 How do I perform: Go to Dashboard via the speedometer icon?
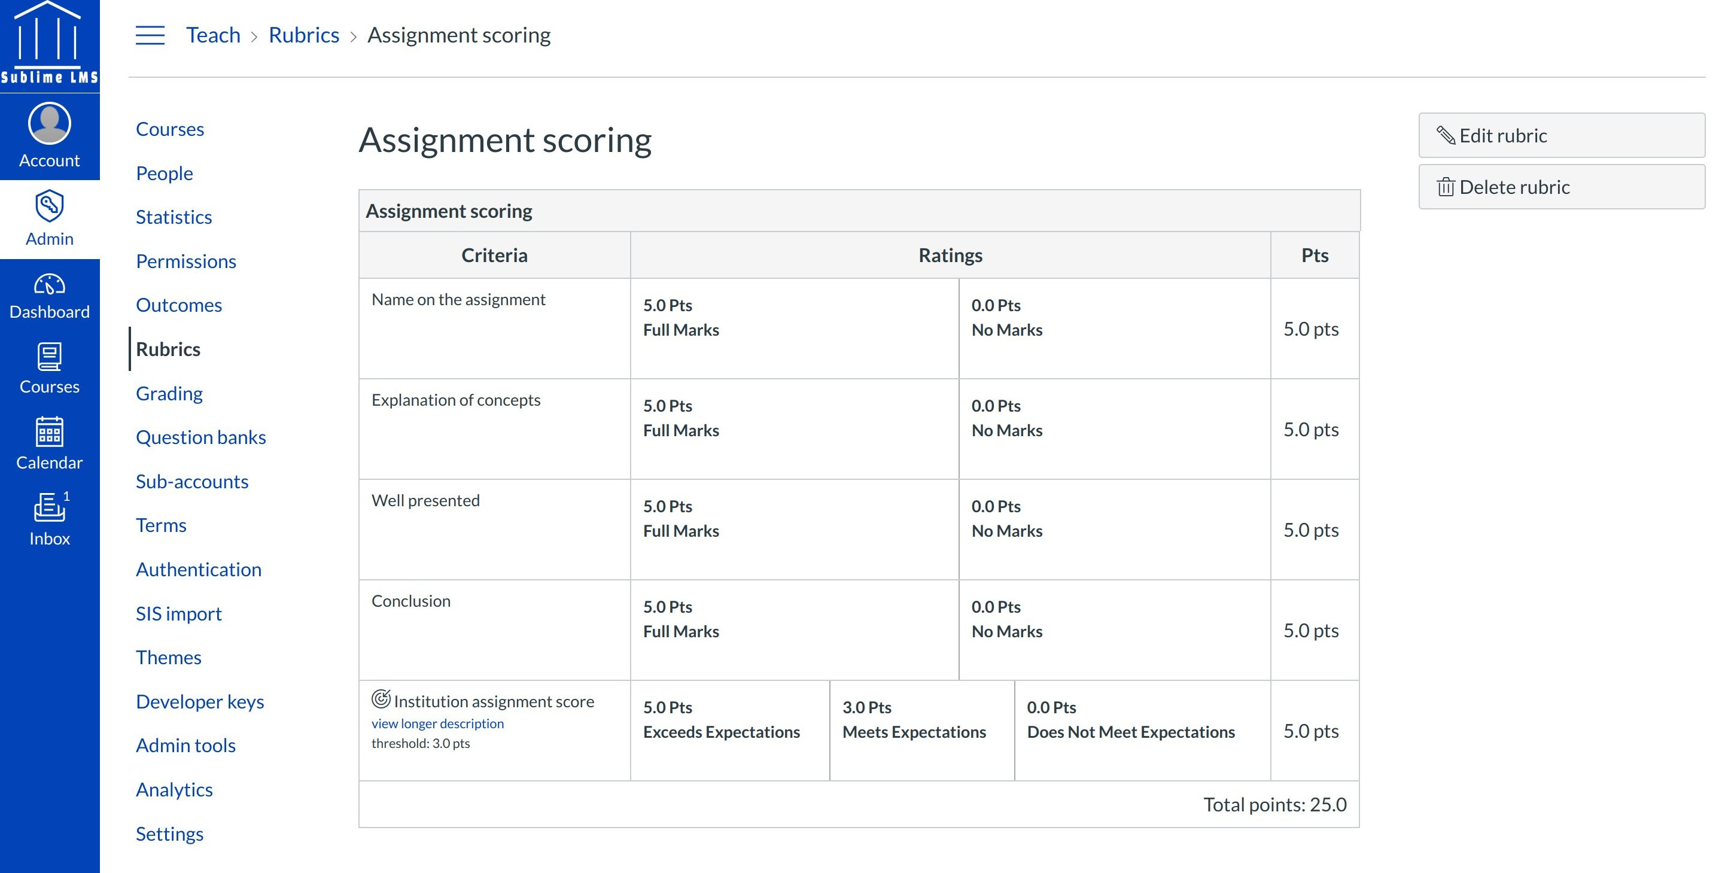pyautogui.click(x=50, y=284)
